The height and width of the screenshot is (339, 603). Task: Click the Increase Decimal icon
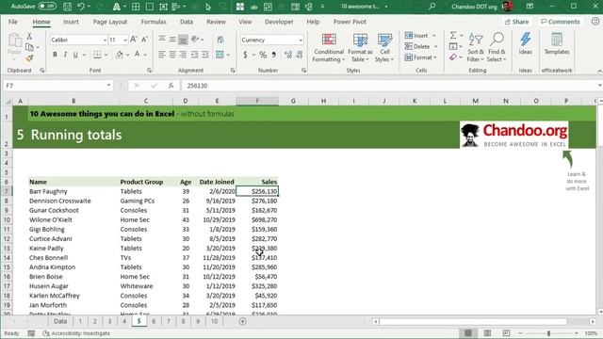pyautogui.click(x=288, y=55)
